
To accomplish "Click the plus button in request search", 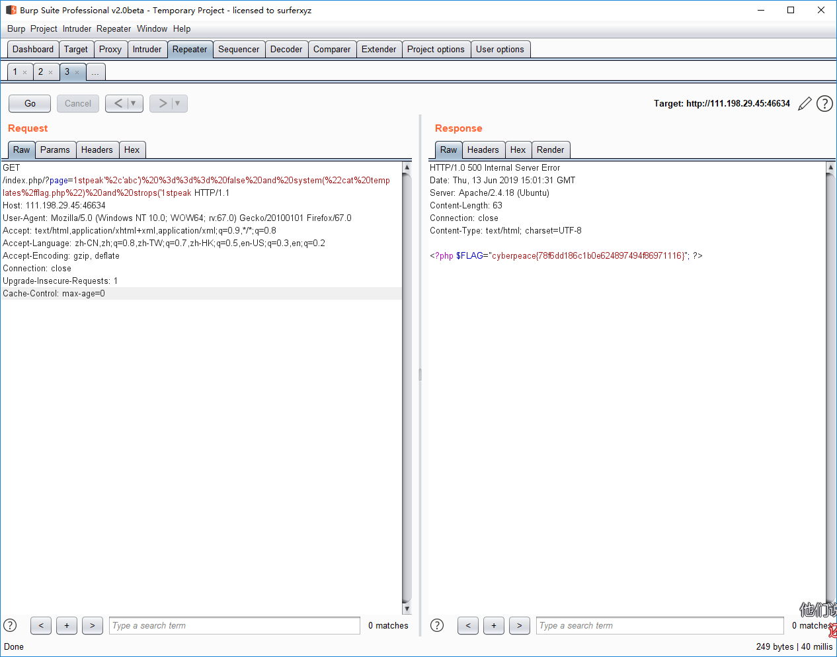I will click(x=67, y=625).
